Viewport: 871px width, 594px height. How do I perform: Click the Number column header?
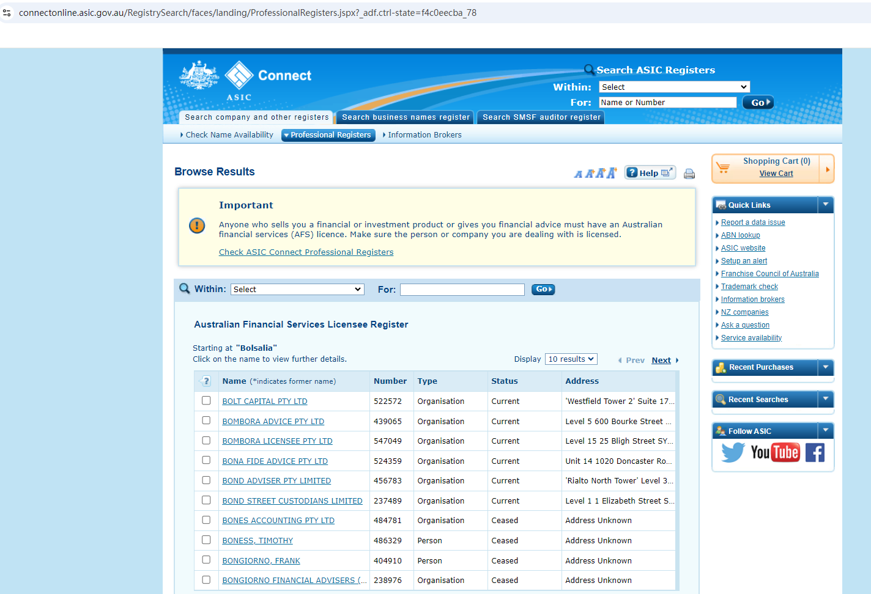tap(390, 381)
